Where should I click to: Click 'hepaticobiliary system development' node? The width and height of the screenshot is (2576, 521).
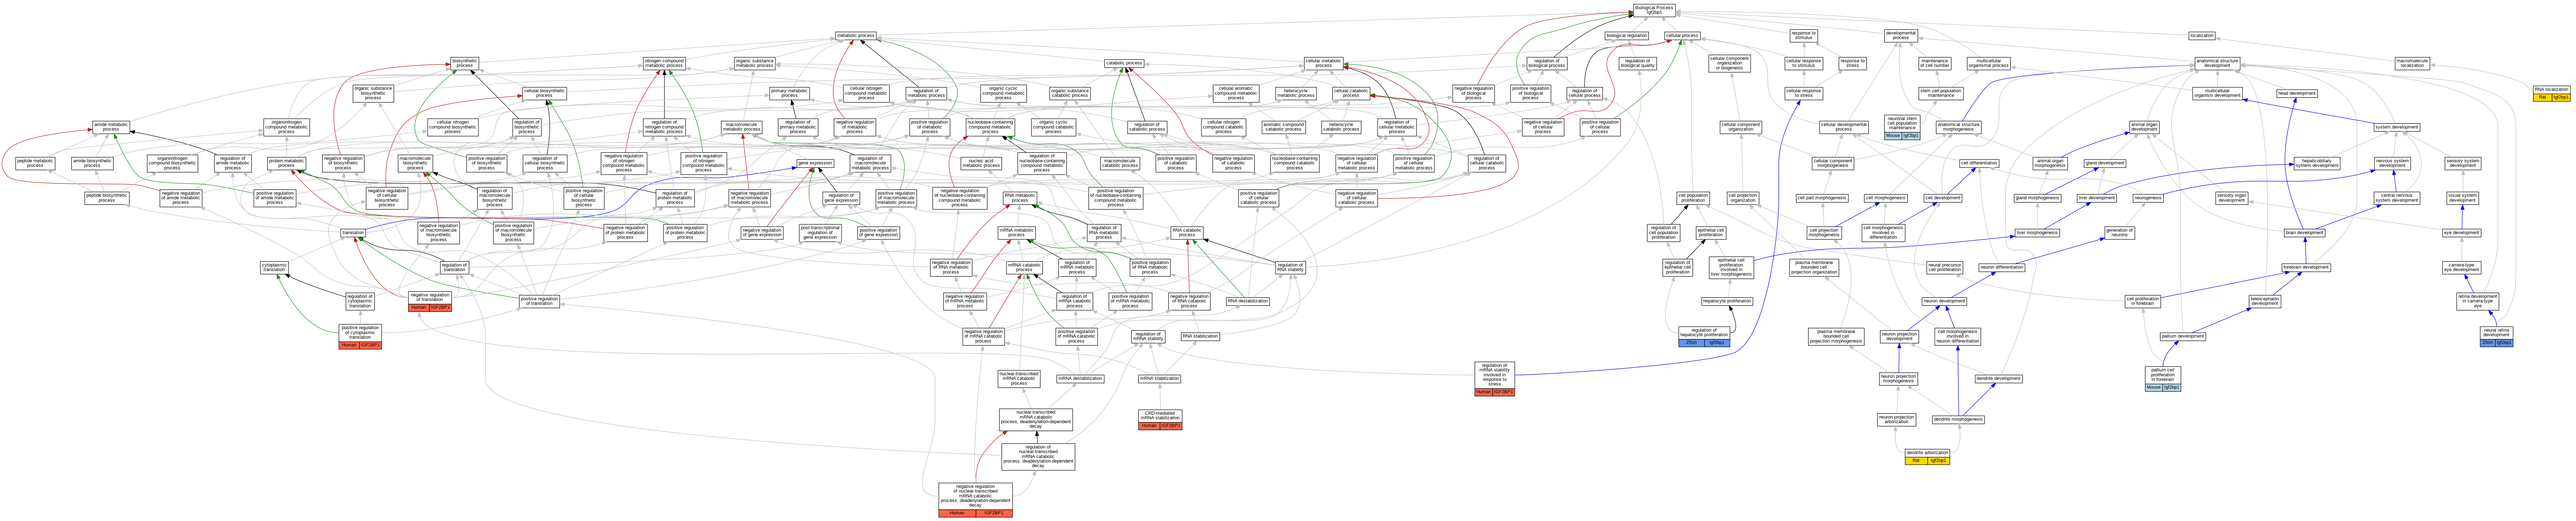click(x=2317, y=163)
